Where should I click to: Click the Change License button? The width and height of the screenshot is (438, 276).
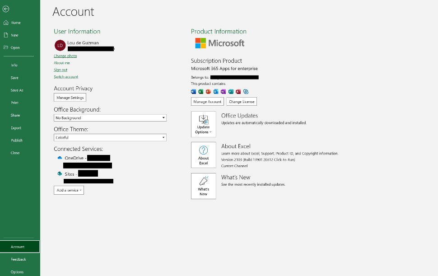[x=242, y=102]
